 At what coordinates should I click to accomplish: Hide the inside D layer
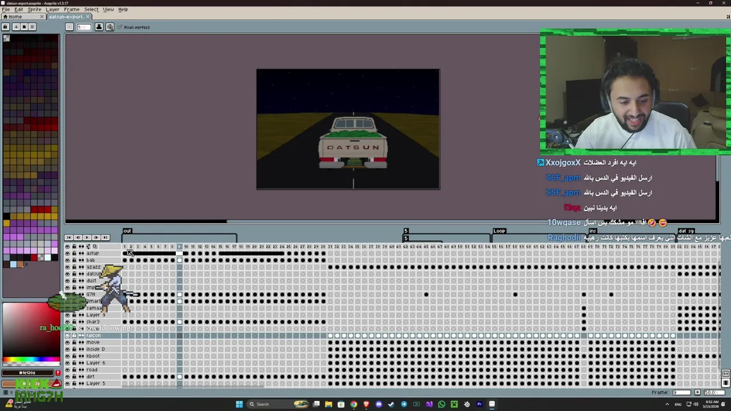[x=67, y=349]
